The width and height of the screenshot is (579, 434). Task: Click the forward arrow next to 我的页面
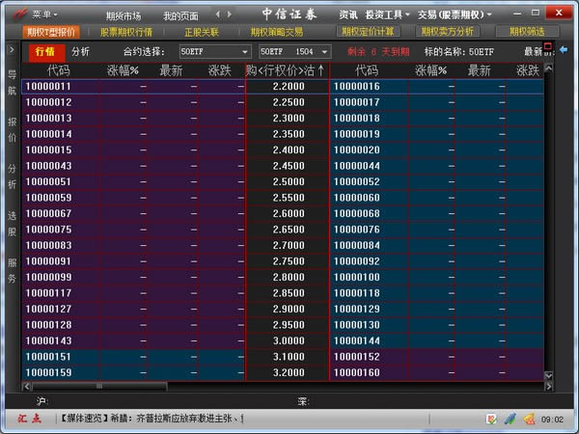(229, 15)
